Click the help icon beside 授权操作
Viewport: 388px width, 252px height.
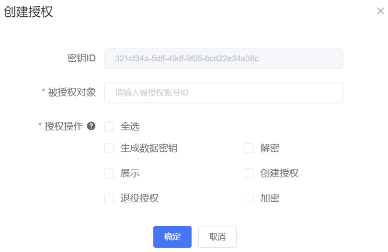point(91,126)
